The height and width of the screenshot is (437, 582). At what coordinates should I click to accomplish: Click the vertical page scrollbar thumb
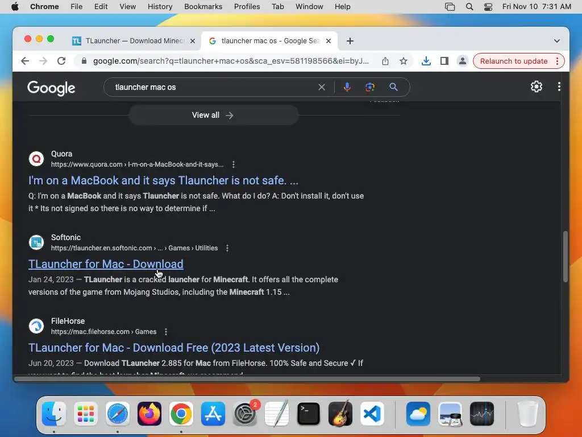[566, 257]
